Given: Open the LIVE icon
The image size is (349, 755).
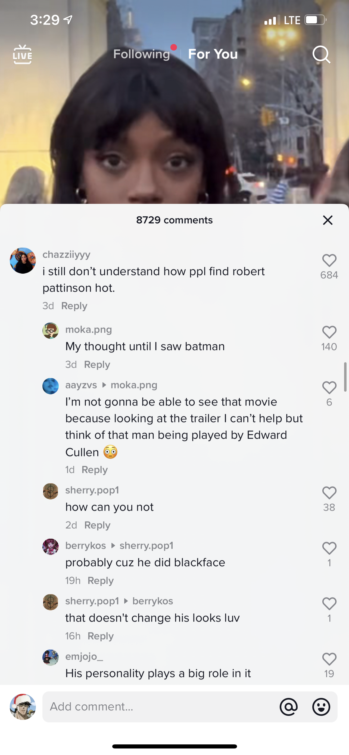Looking at the screenshot, I should (x=22, y=55).
